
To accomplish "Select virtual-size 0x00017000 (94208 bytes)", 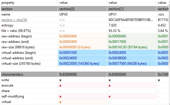I will pyautogui.click(x=128, y=64).
